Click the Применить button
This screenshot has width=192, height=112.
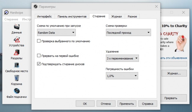pos(127,104)
